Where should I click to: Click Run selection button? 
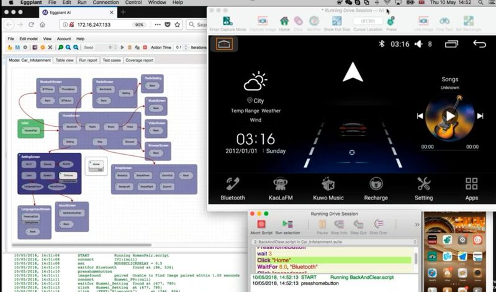pos(287,227)
